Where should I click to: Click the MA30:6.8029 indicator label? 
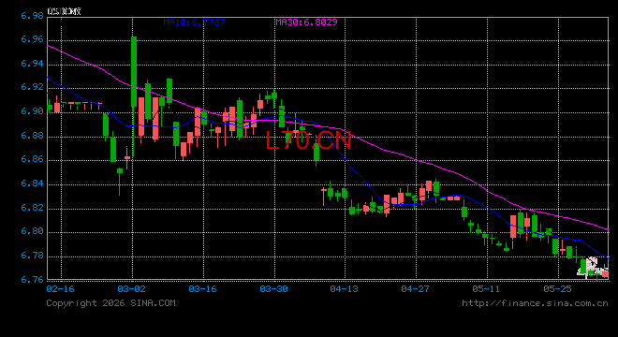306,22
